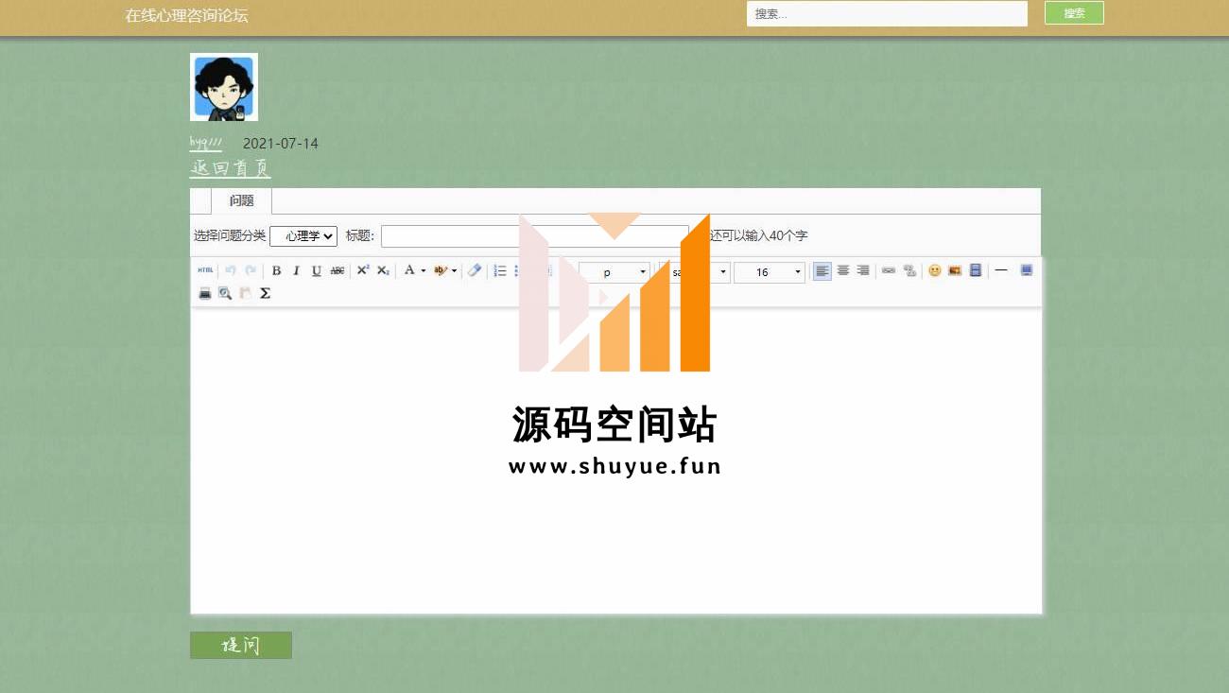Click the paste clipboard icon
The width and height of the screenshot is (1229, 693).
point(246,293)
